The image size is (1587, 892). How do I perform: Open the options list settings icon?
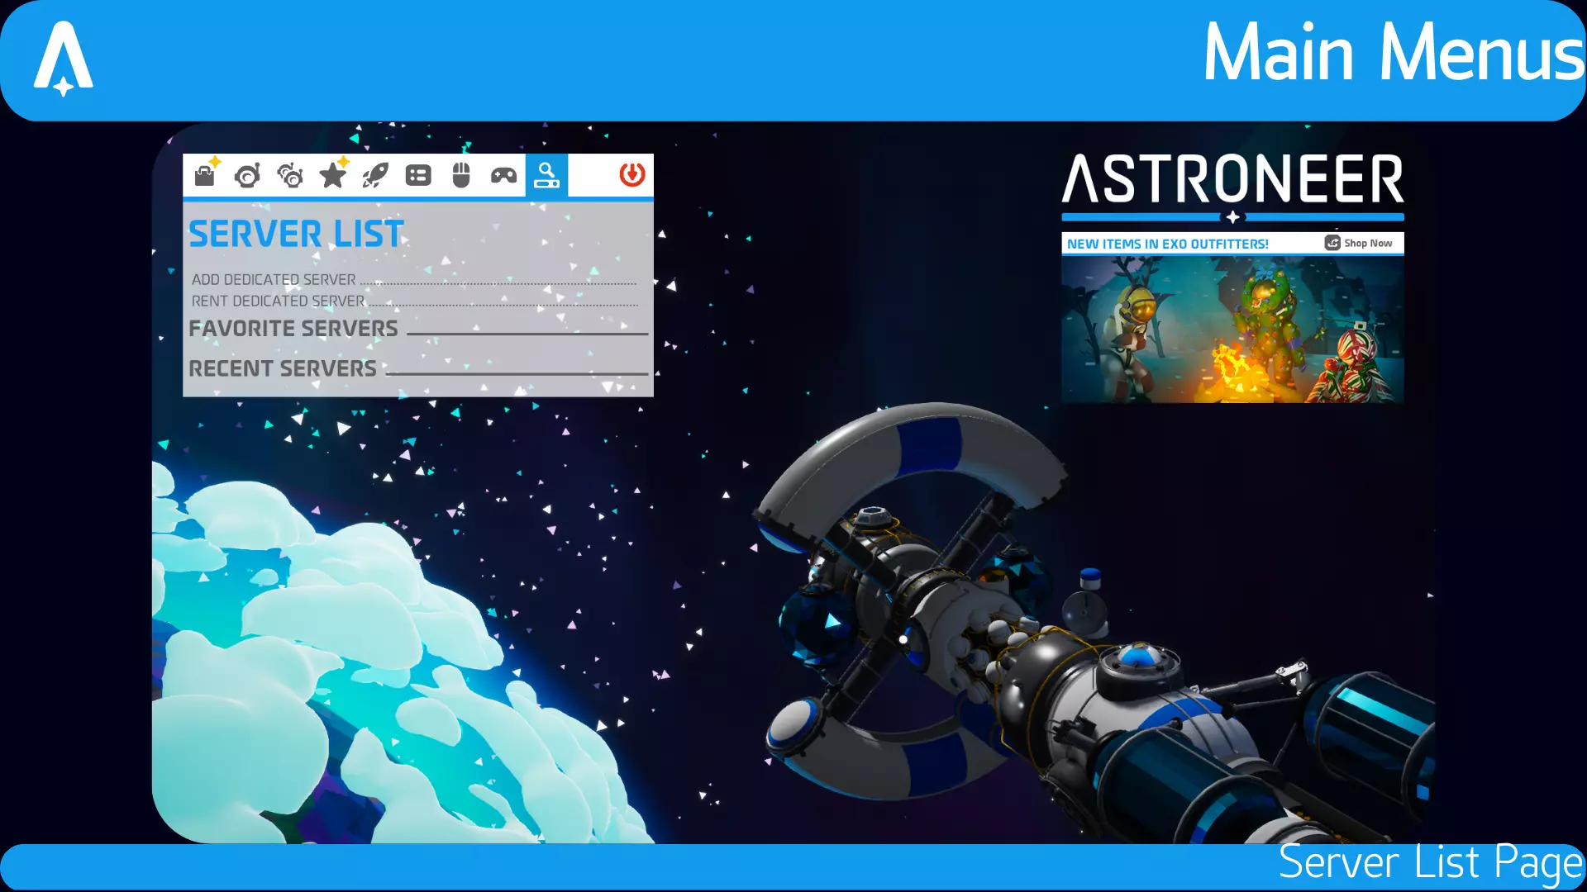(418, 175)
